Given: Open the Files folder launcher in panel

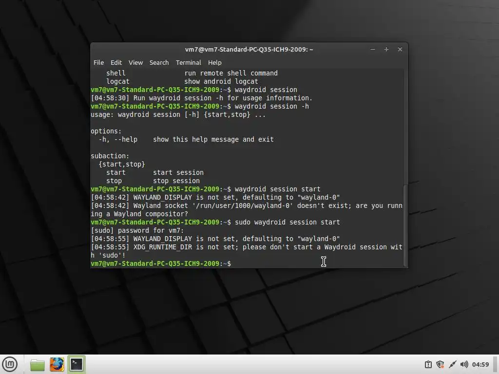Looking at the screenshot, I should pyautogui.click(x=37, y=364).
